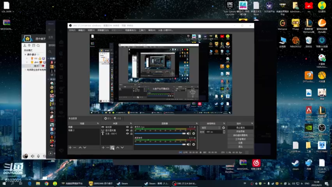This screenshot has width=332, height=187.
Task: Click search icon in 四个鸽子 window toolbar
Action: pyautogui.click(x=38, y=45)
